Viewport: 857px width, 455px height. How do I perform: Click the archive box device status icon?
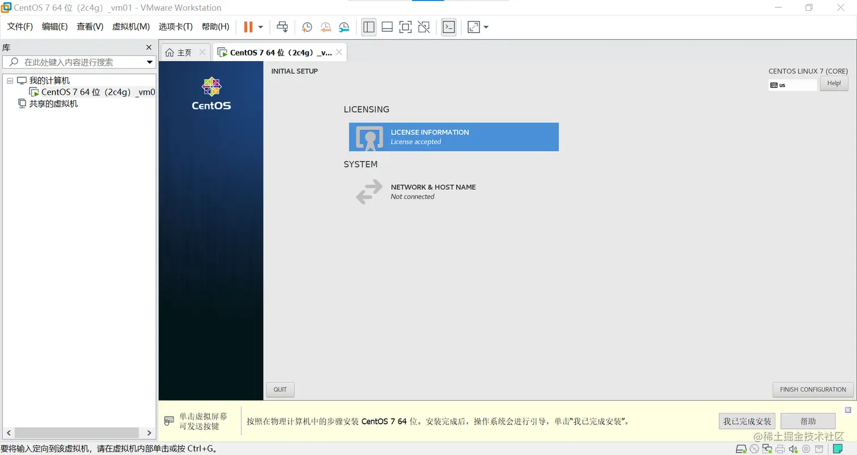coord(818,449)
